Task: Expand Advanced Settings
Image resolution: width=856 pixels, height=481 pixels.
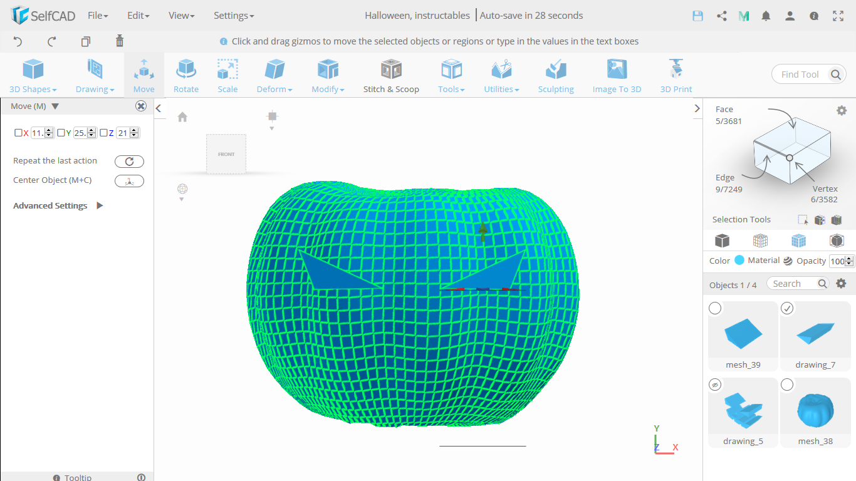Action: click(58, 205)
